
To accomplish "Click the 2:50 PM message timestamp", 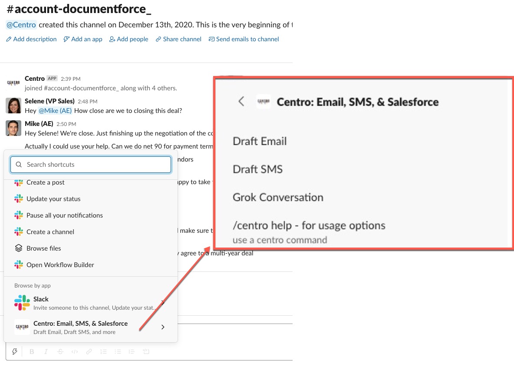I will point(66,124).
